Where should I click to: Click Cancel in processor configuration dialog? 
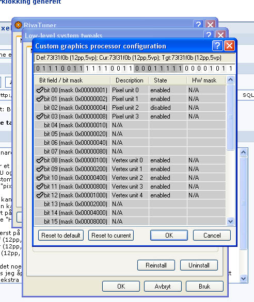pos(212,235)
